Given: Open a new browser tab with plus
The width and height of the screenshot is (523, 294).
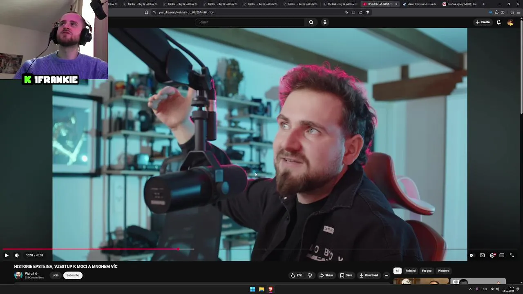Looking at the screenshot, I should 483,4.
